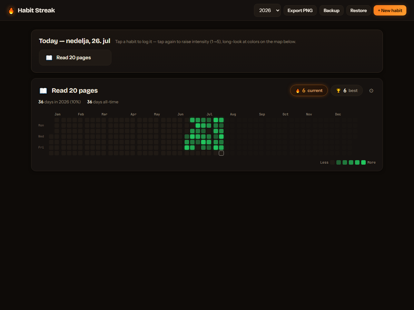Image resolution: width=414 pixels, height=310 pixels.
Task: Click the '36 days all-time' stat
Action: coord(102,102)
